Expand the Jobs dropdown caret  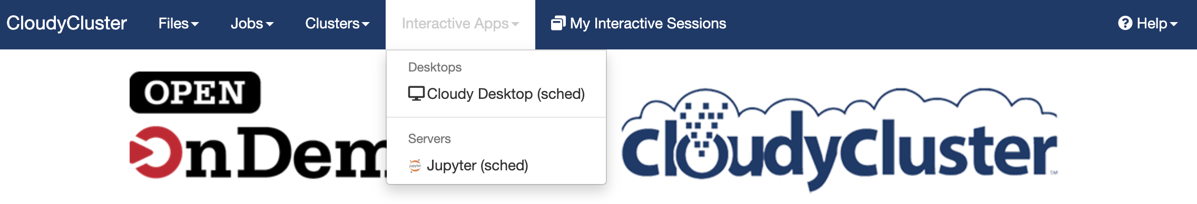pyautogui.click(x=270, y=24)
